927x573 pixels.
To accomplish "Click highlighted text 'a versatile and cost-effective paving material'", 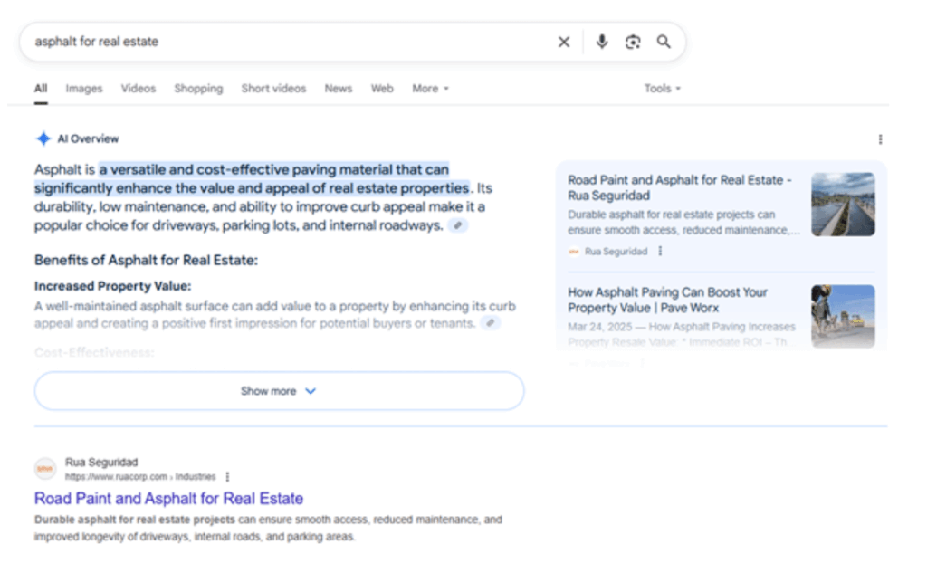I will coord(246,169).
